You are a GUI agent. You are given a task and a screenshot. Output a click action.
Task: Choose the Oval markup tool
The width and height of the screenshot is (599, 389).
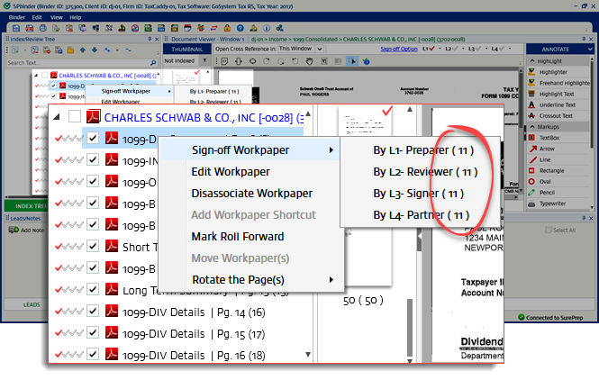pos(546,182)
